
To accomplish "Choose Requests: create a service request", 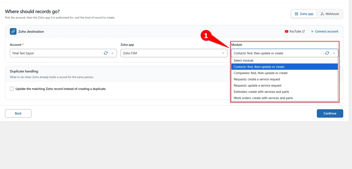I will [284, 79].
